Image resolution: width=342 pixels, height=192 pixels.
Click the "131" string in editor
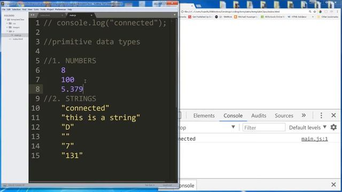[72, 155]
